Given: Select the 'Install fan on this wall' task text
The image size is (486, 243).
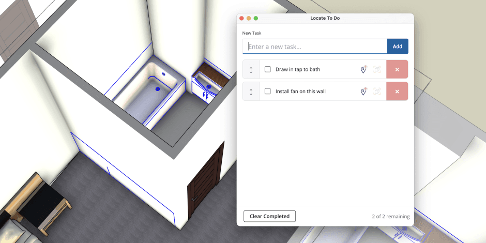Looking at the screenshot, I should coord(300,92).
